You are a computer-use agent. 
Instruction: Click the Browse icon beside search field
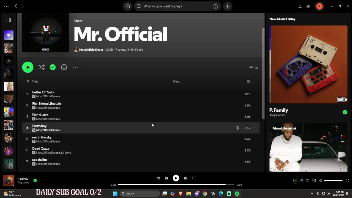pyautogui.click(x=216, y=6)
